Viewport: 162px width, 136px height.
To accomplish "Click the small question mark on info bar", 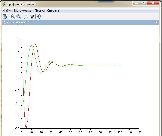I will (156, 22).
